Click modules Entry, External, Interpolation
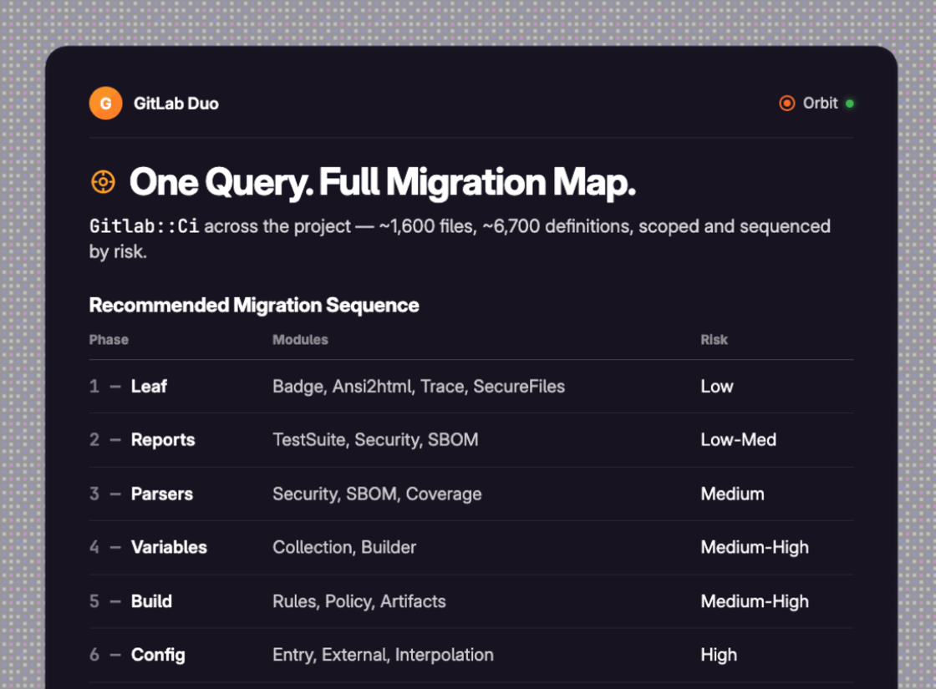 (x=384, y=655)
